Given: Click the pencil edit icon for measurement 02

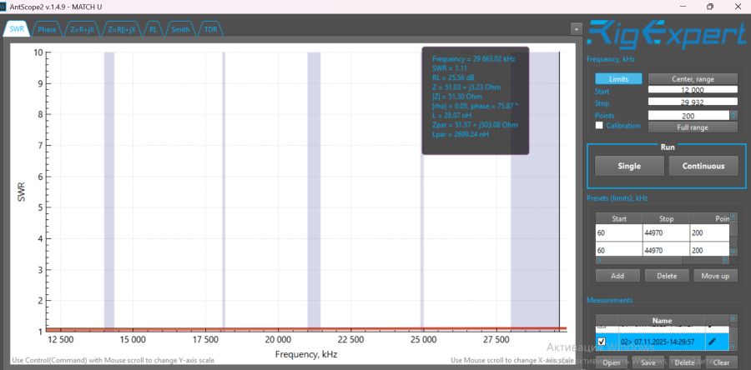Looking at the screenshot, I should pyautogui.click(x=711, y=341).
